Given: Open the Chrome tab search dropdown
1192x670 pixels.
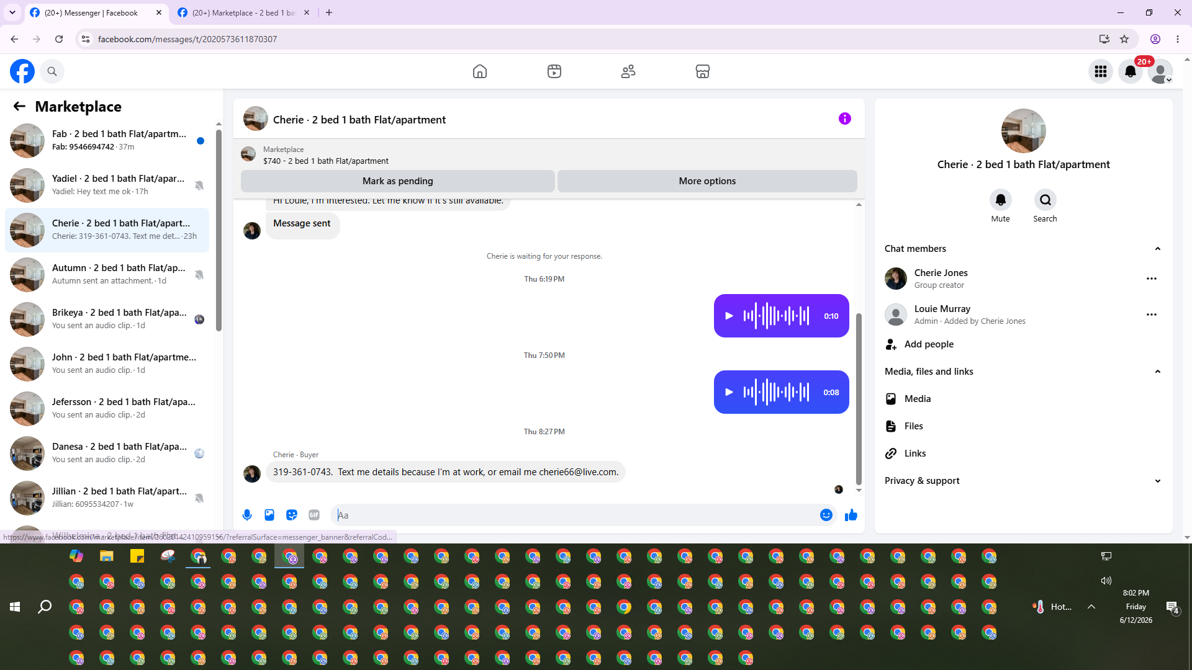Looking at the screenshot, I should (x=12, y=12).
